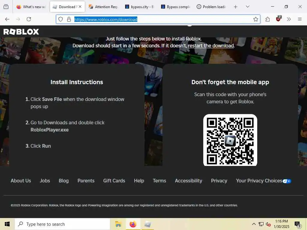This screenshot has width=307, height=230.
Task: Click the taskbar search box
Action: tap(62, 224)
